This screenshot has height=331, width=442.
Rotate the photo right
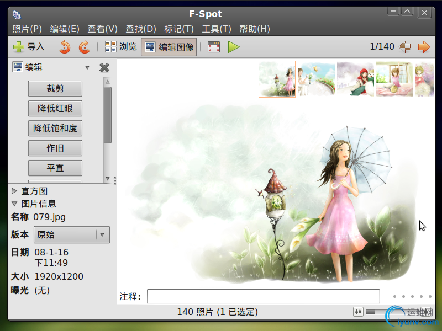84,46
